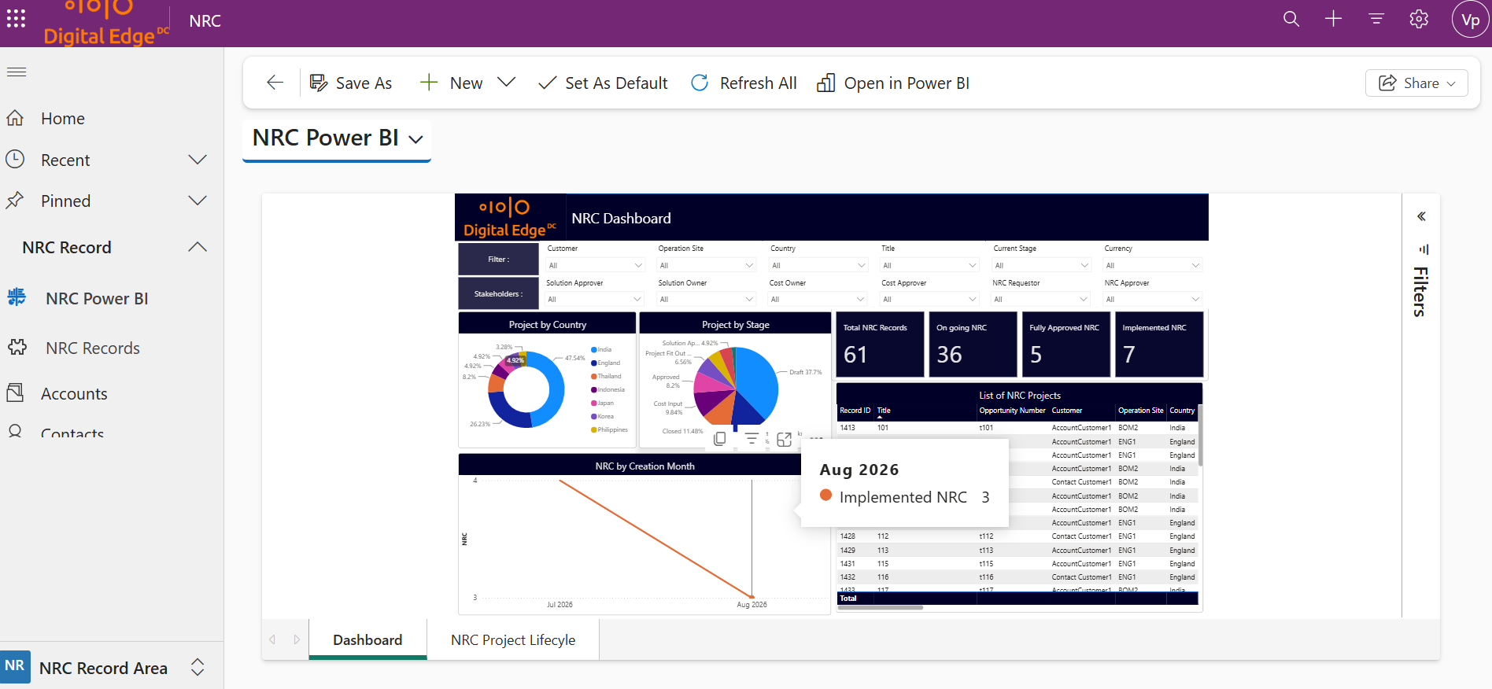The image size is (1492, 689).
Task: Click the India legend swatch
Action: point(593,349)
